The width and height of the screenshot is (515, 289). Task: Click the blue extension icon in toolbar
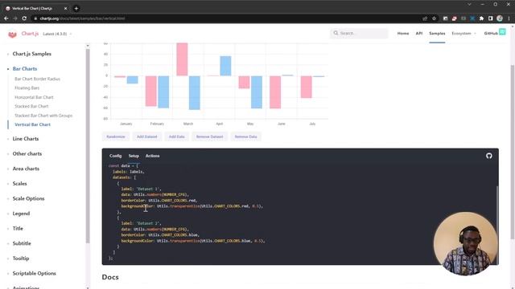pyautogui.click(x=472, y=18)
